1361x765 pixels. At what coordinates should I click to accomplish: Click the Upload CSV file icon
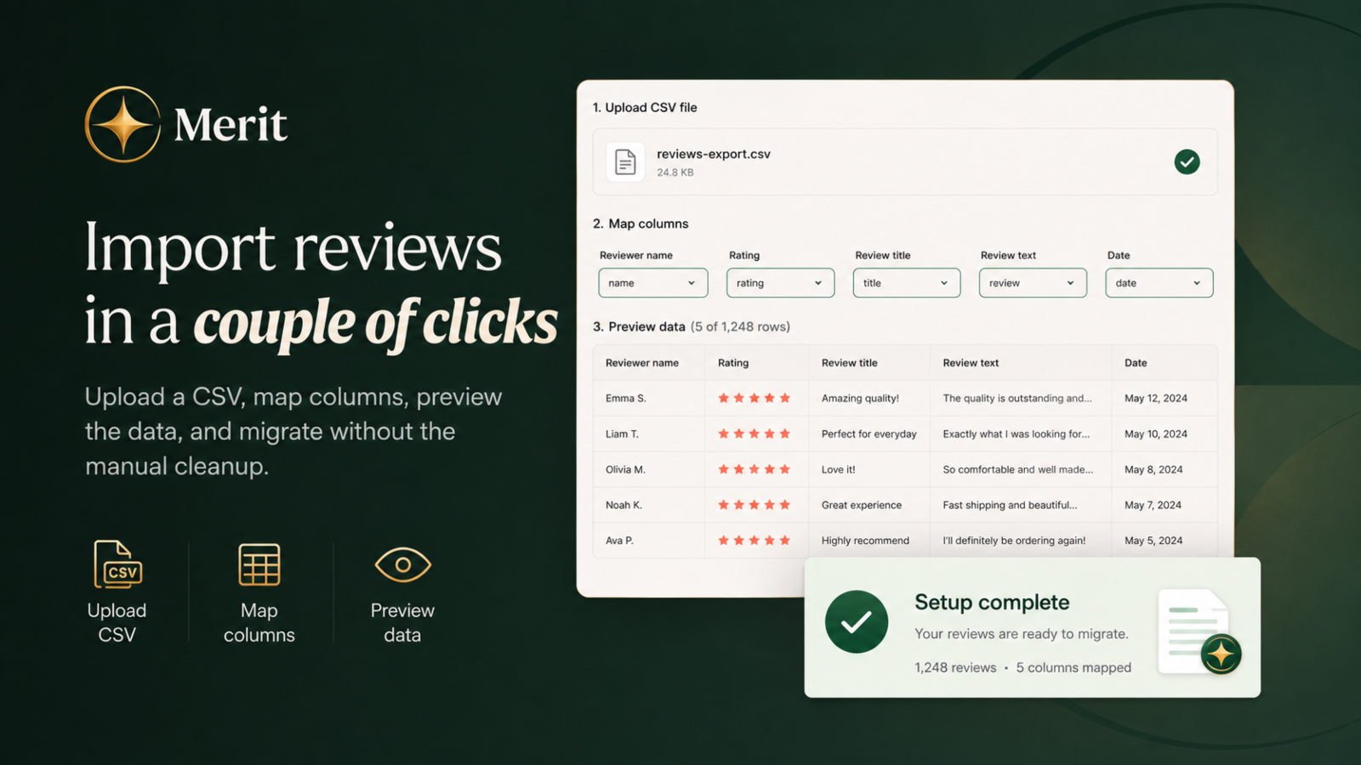[x=117, y=564]
